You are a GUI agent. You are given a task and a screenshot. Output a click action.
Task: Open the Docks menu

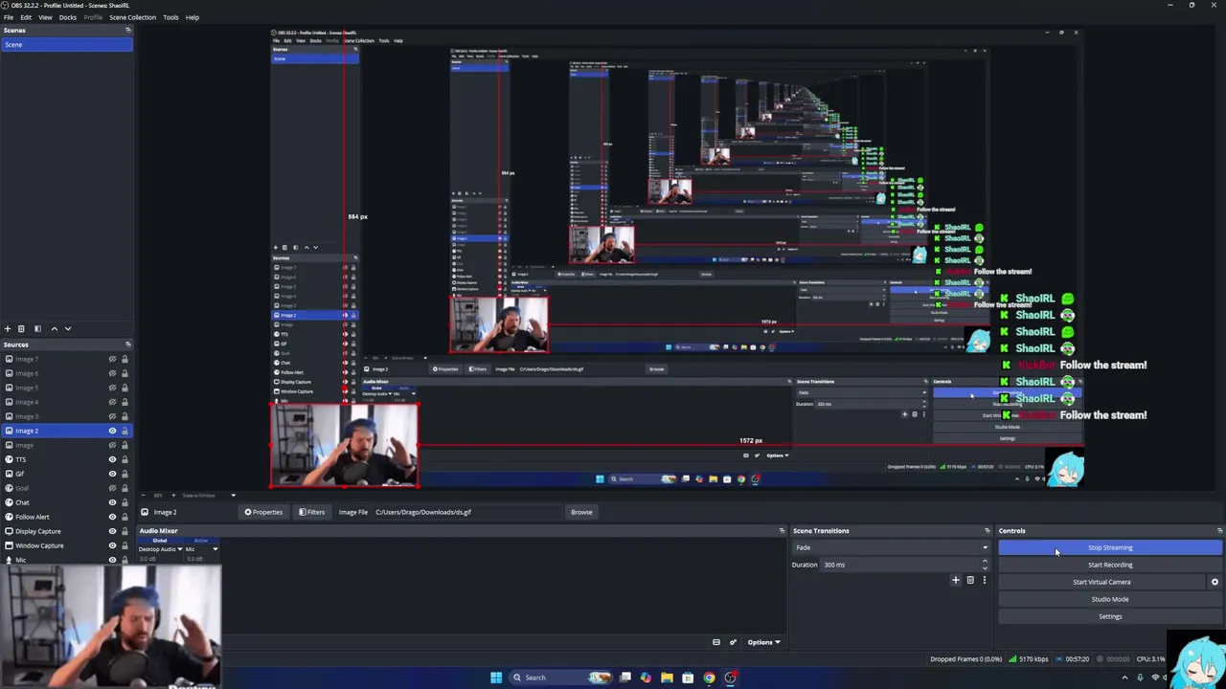point(68,17)
